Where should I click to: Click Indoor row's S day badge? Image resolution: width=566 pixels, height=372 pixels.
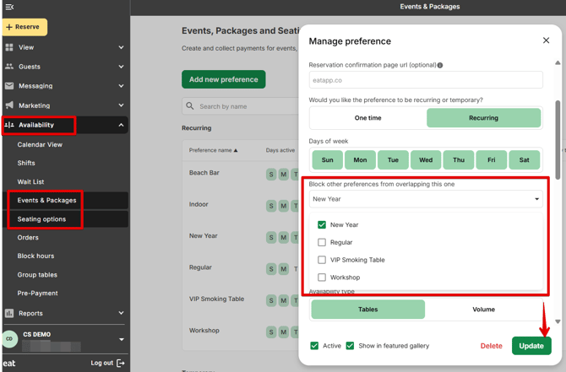271,206
